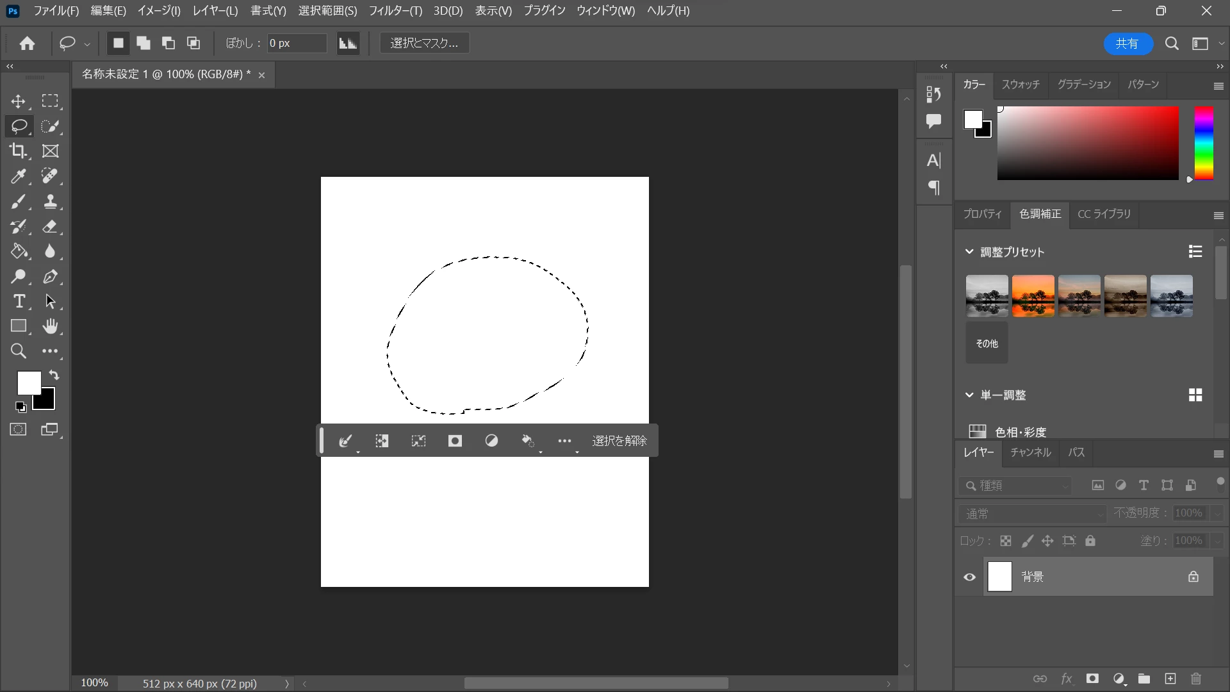Hide the 背景 layer visibility eye
This screenshot has height=692, width=1230.
970,577
